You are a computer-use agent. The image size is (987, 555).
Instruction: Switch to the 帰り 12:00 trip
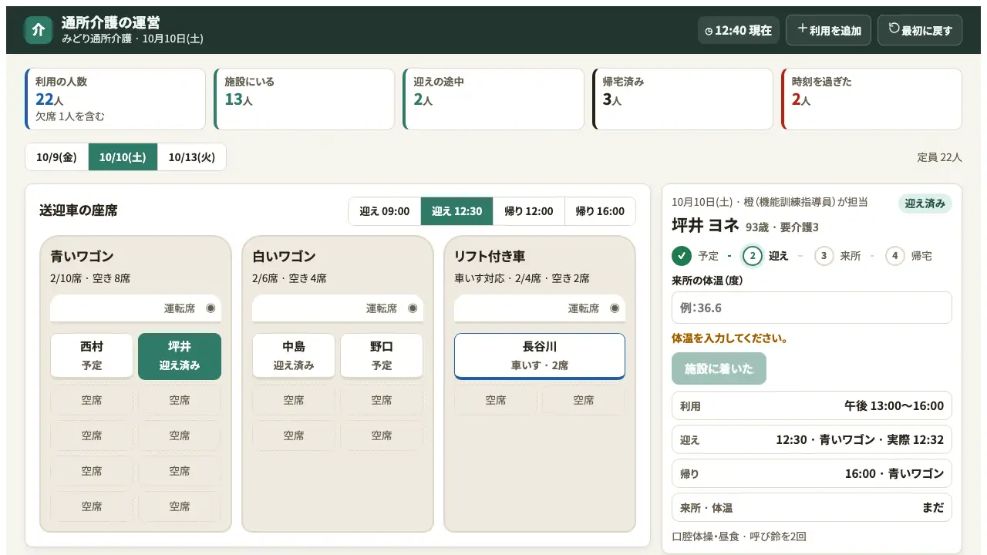529,211
